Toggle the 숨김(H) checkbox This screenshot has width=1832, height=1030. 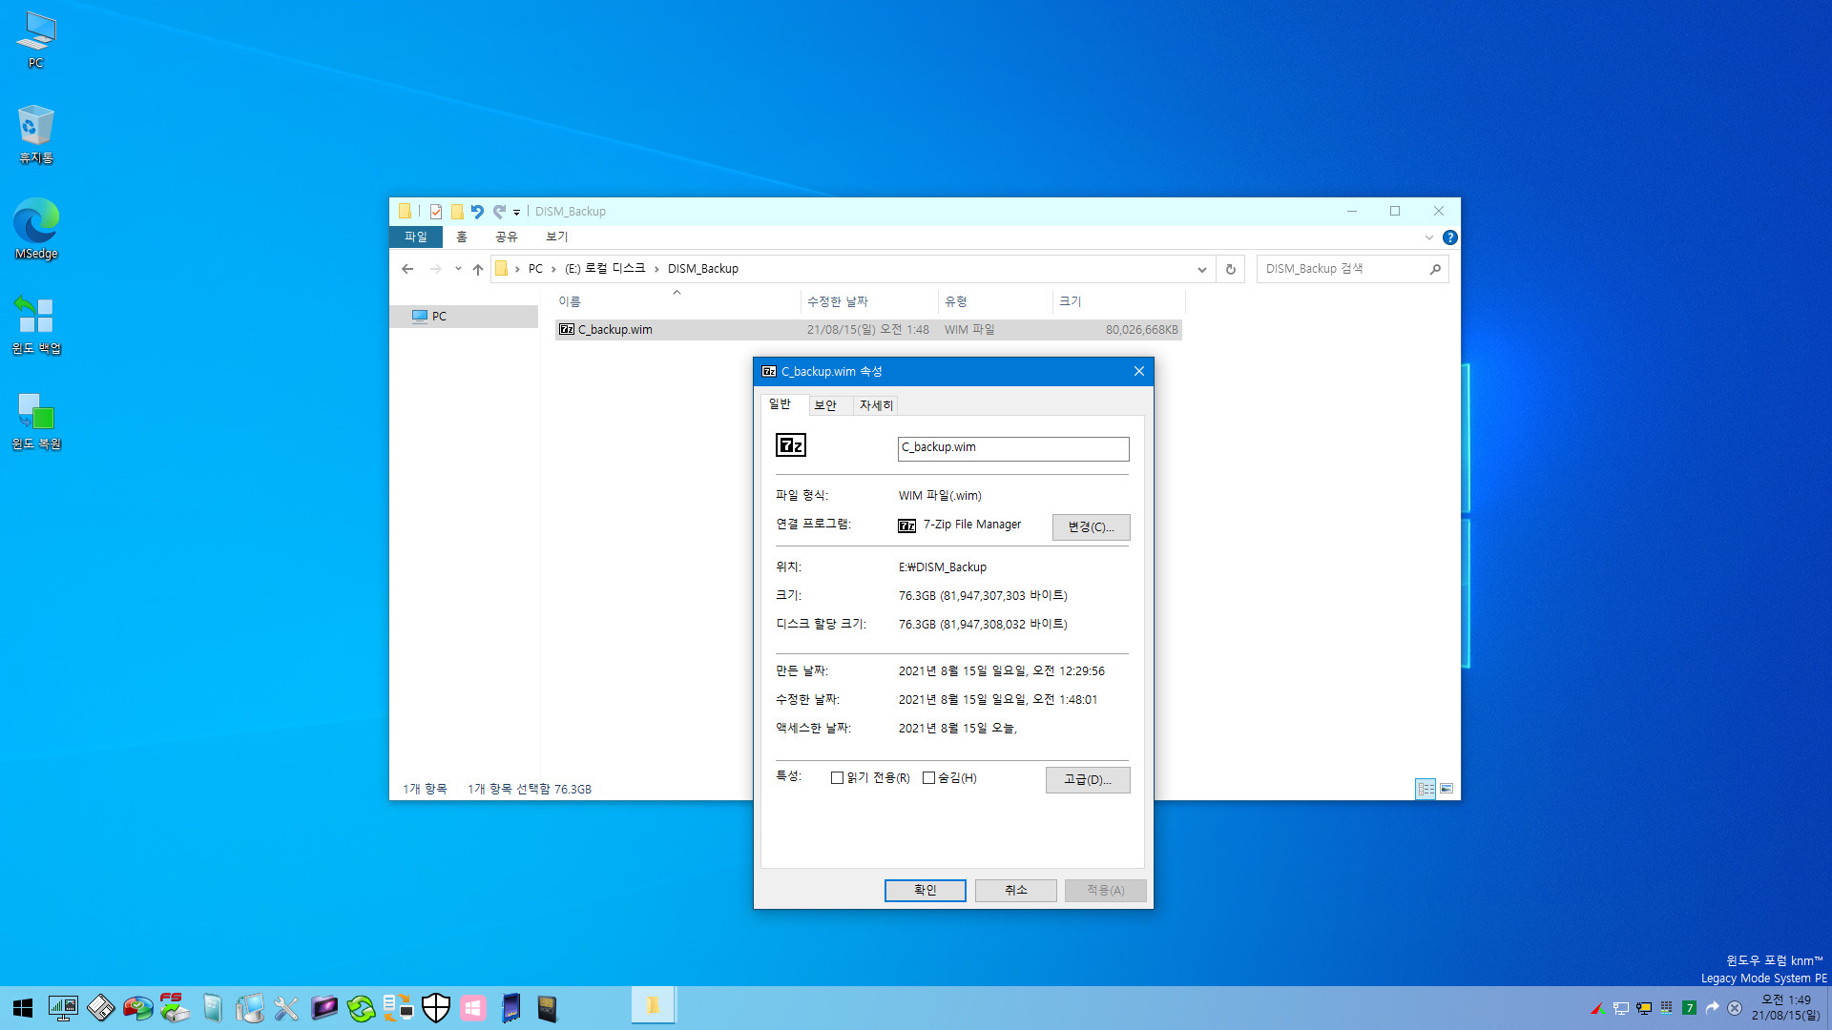pos(928,778)
